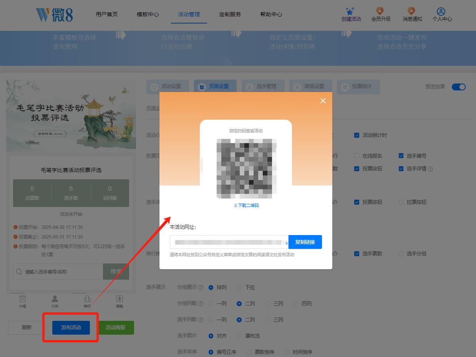The height and width of the screenshot is (357, 476).
Task: Choose 三列 in the 选手列数 row
Action: 268,320
